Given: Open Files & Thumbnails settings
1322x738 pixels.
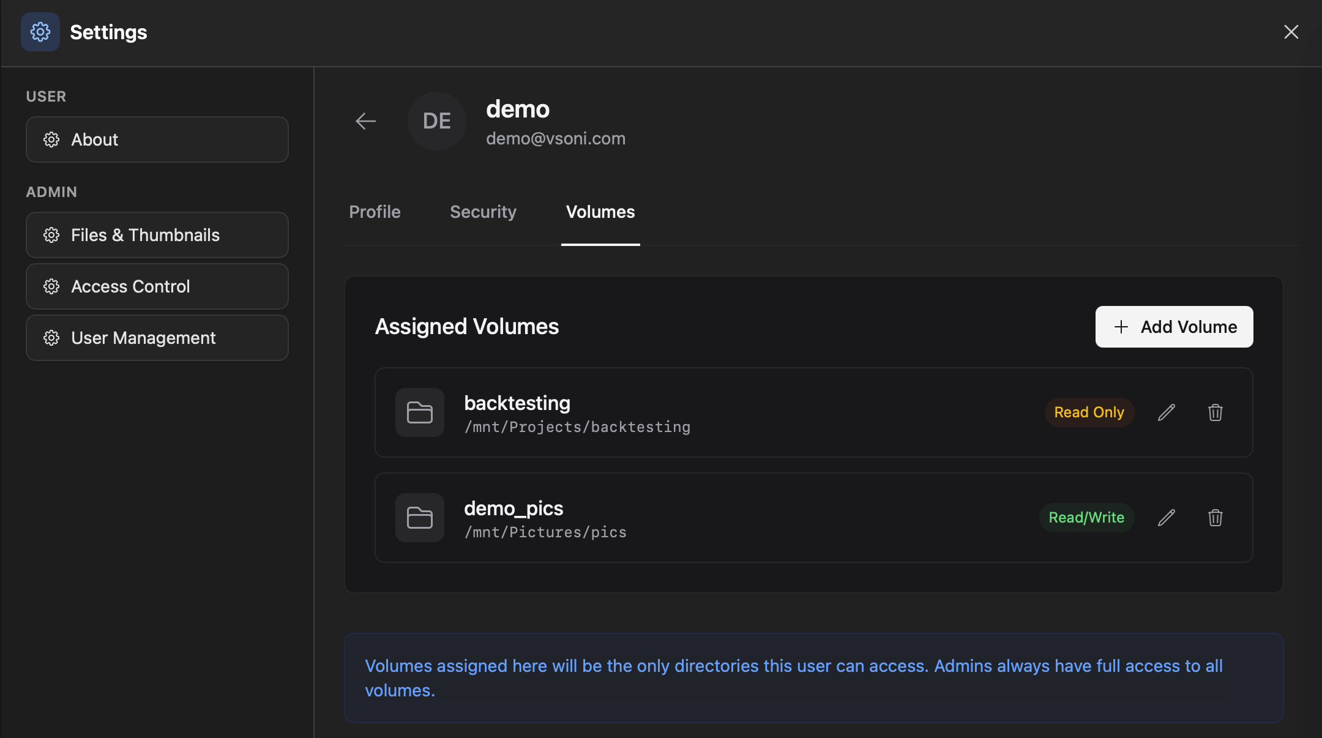Looking at the screenshot, I should 146,235.
